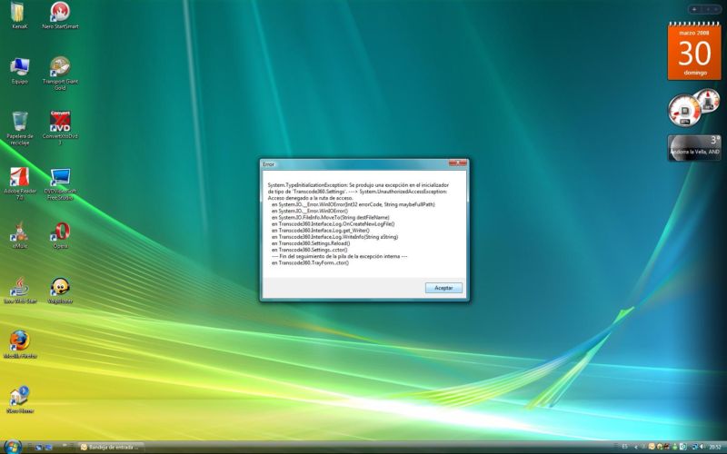727x454 pixels.
Task: Click the calendar gadget showing 30
Action: [x=694, y=52]
